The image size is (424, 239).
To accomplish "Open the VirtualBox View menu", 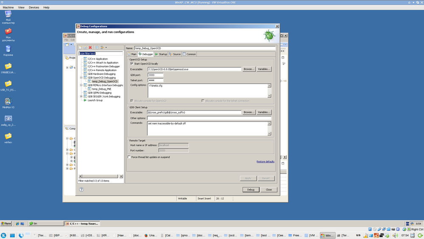I will coord(21,8).
